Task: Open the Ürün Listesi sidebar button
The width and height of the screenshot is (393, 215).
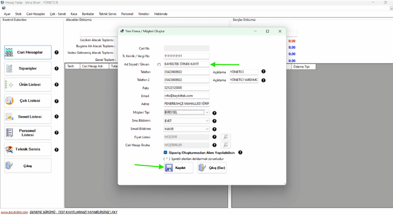Action: [x=28, y=84]
